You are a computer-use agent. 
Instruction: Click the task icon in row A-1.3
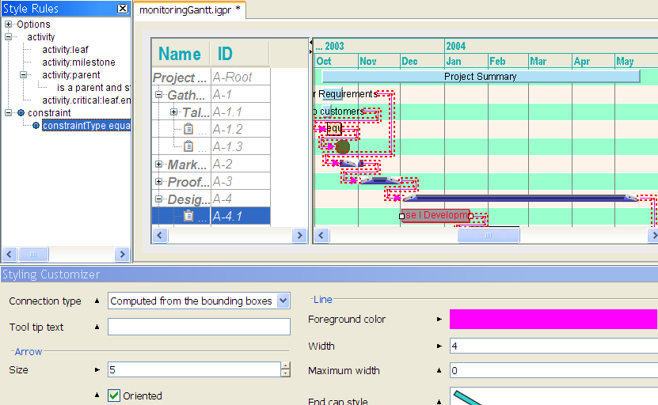click(x=188, y=146)
